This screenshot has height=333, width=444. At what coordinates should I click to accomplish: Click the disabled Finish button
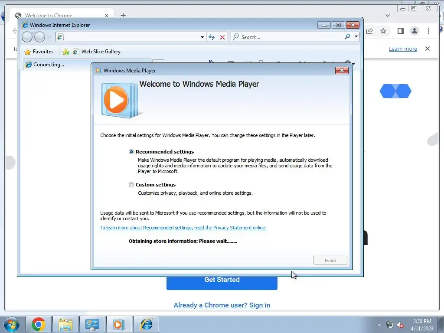[x=330, y=260]
